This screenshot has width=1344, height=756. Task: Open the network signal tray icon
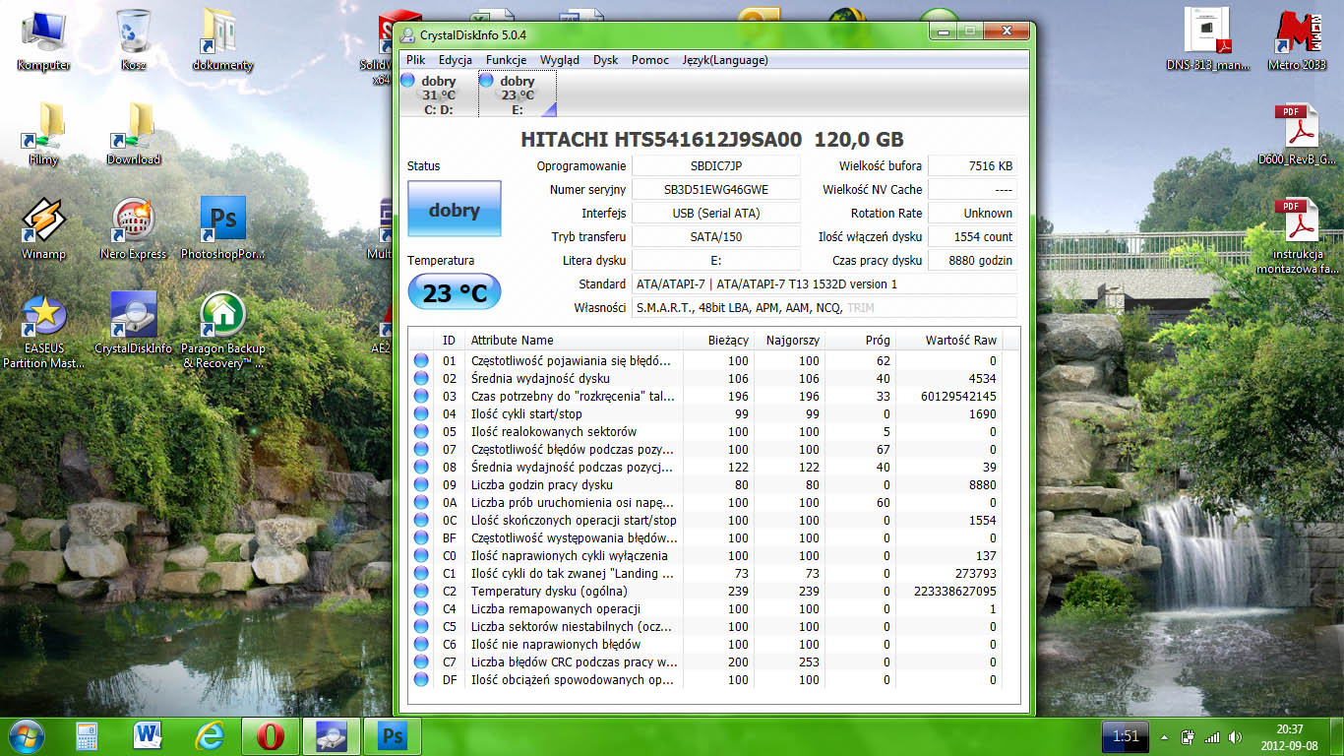[x=1211, y=736]
